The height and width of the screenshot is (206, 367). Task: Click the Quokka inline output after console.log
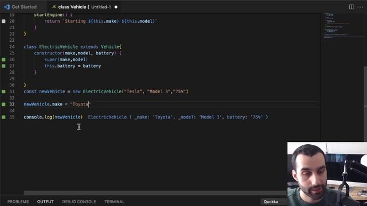click(x=178, y=117)
